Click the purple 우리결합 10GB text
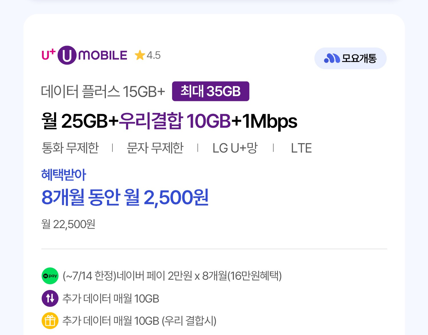This screenshot has height=335, width=428. coord(175,121)
